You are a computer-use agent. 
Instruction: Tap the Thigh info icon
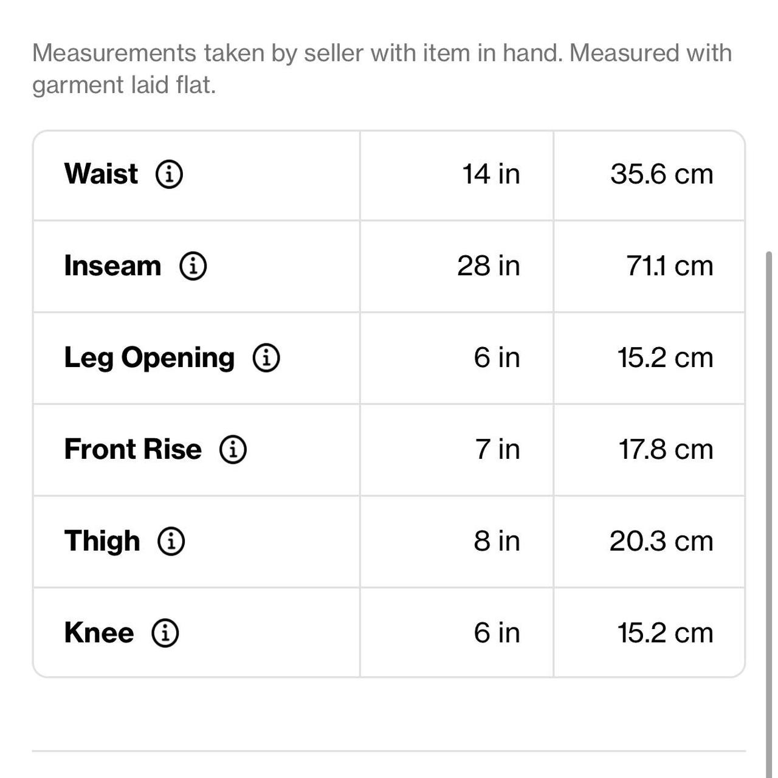[x=171, y=541]
